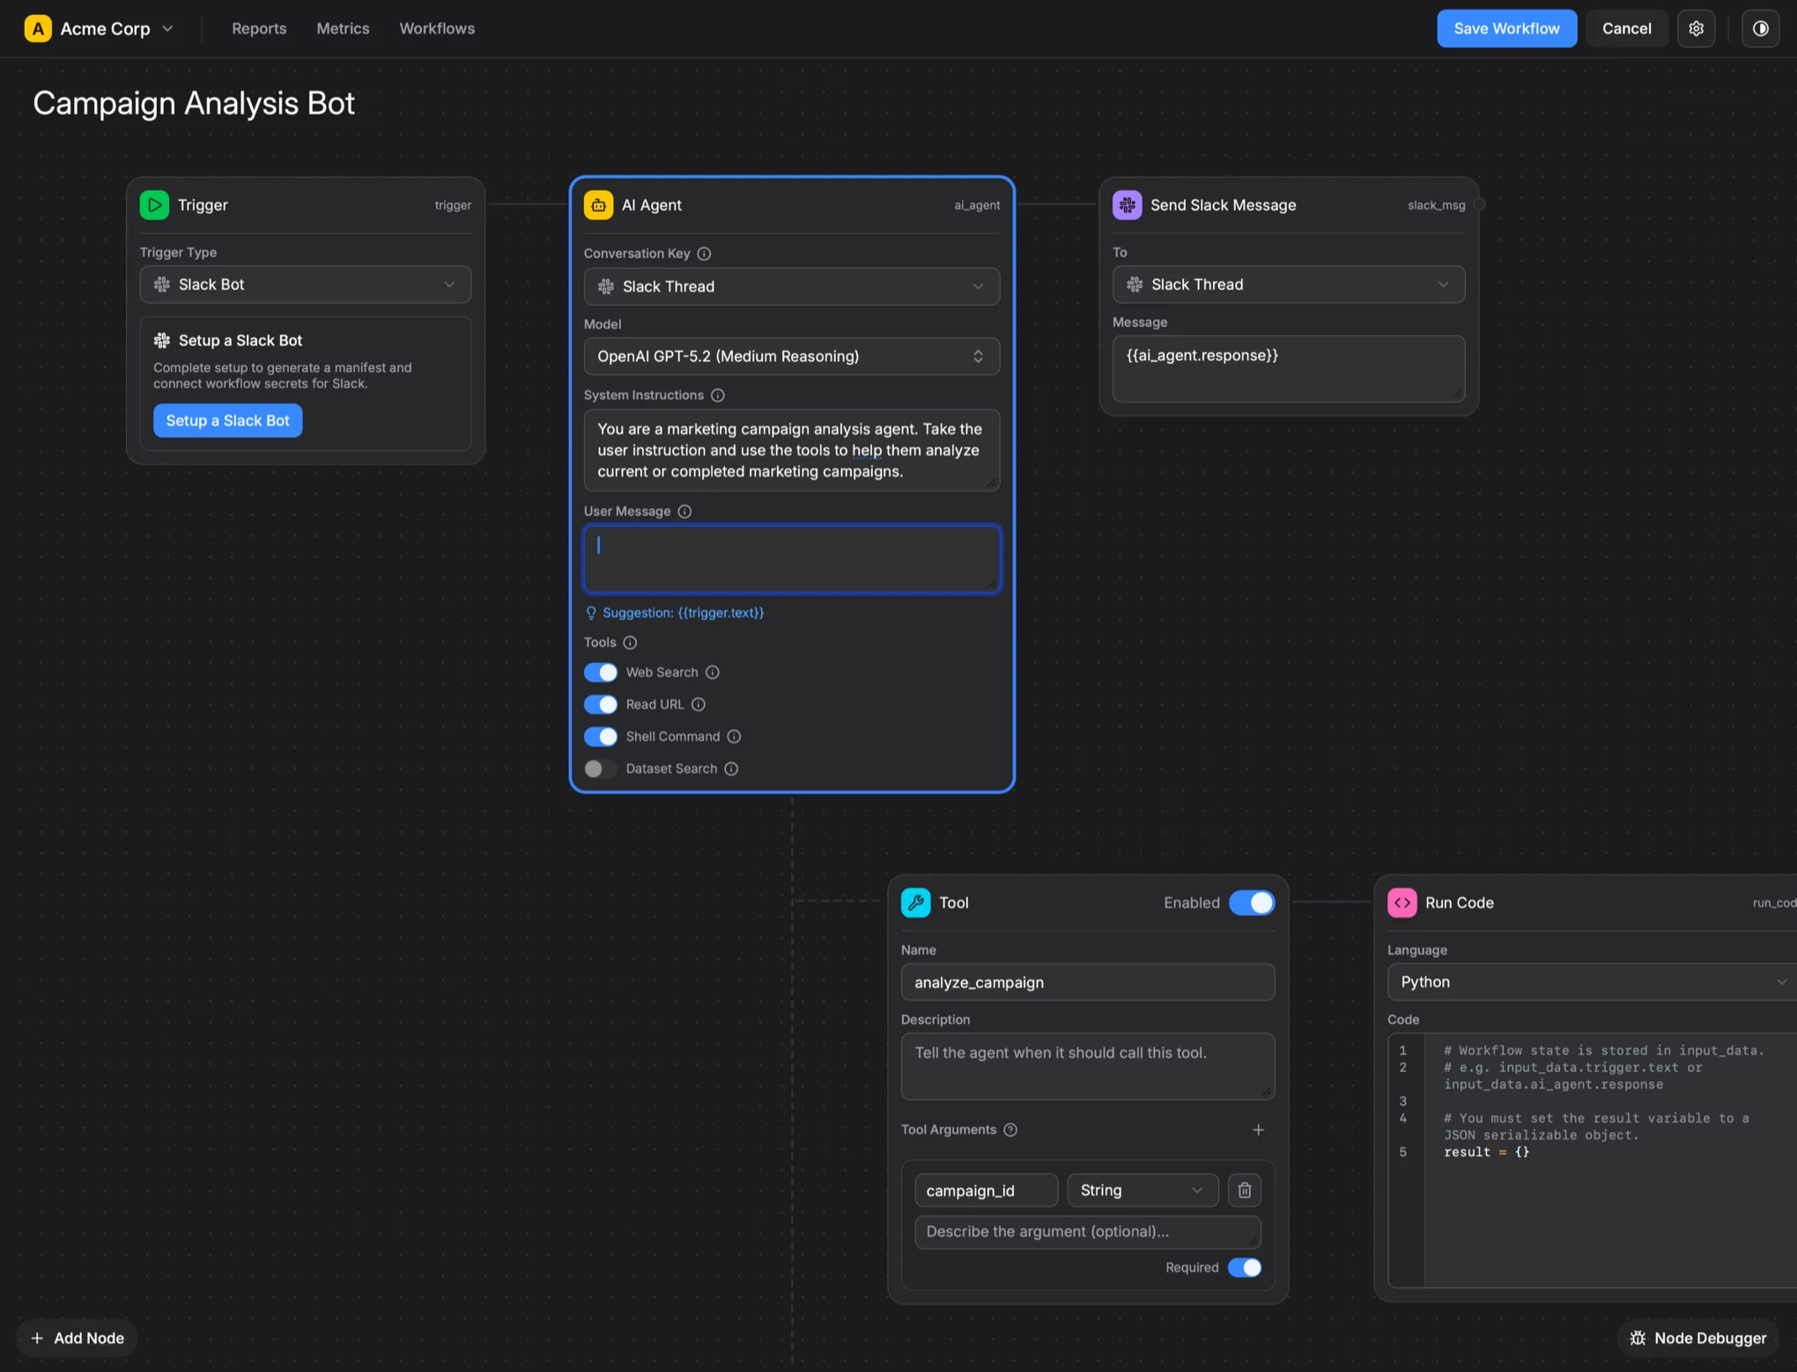Open the Model dropdown showing GPT-5.2
Viewport: 1797px width, 1372px height.
791,356
